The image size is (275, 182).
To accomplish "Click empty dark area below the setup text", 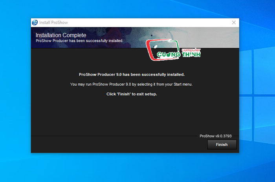I will (135, 115).
